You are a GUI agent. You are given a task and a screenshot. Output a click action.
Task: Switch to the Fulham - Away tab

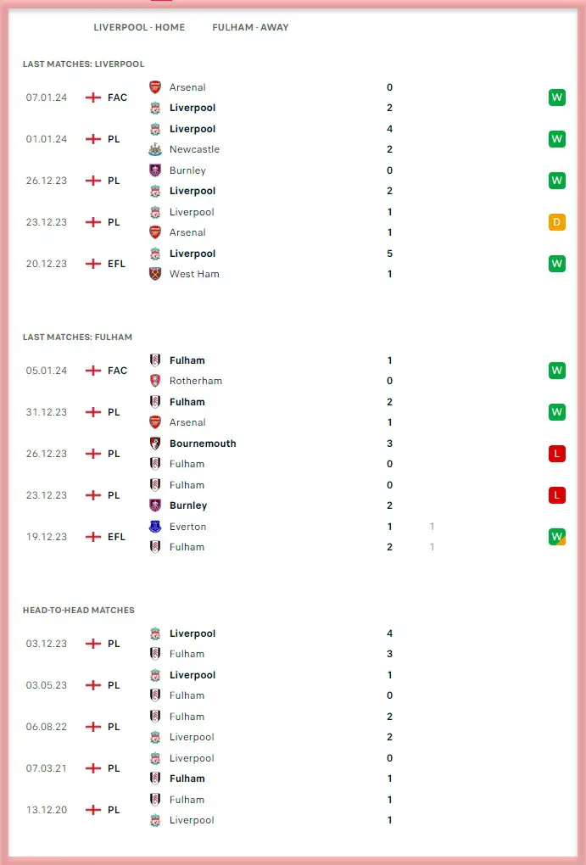250,27
